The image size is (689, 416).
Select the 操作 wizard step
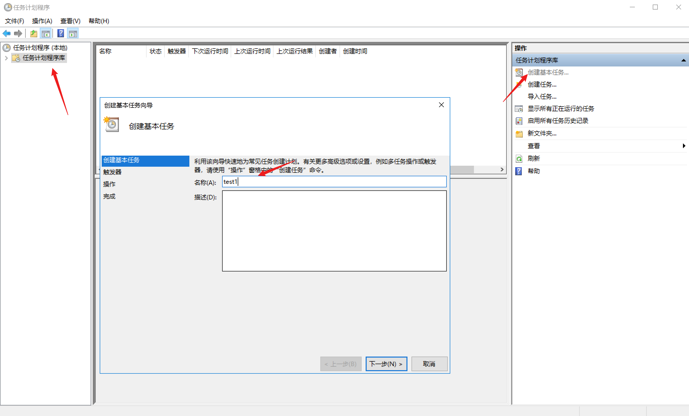(x=109, y=184)
